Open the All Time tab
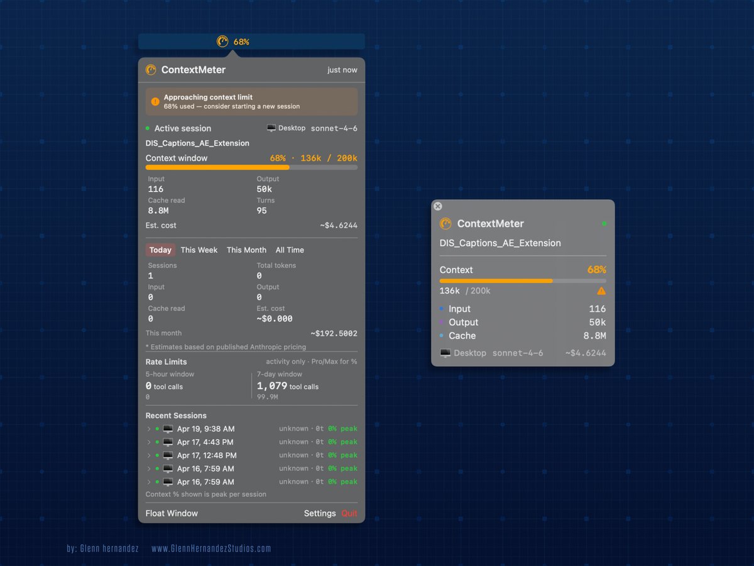 [x=290, y=250]
